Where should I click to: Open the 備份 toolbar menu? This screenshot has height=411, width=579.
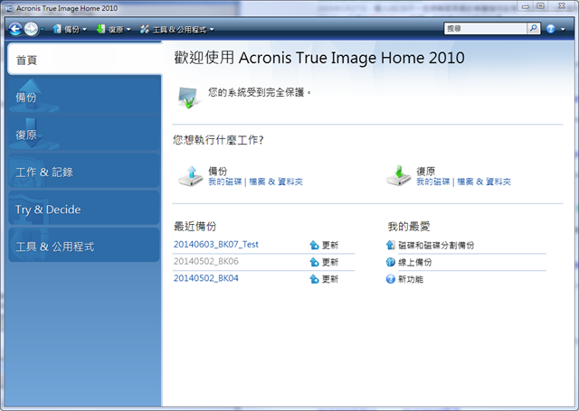(70, 29)
